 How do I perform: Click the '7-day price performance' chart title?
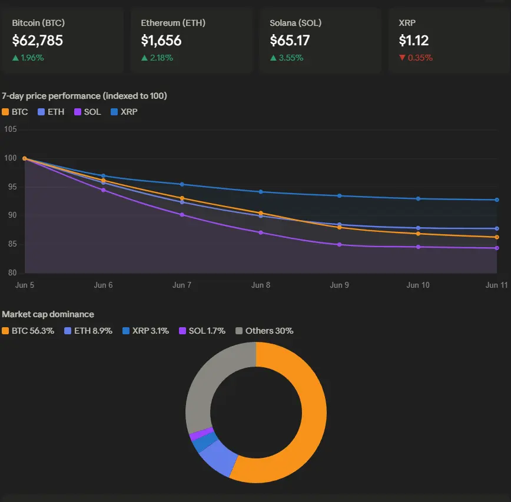pos(84,96)
